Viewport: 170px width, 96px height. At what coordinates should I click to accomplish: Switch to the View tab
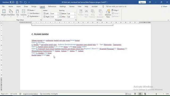[x=80, y=6]
